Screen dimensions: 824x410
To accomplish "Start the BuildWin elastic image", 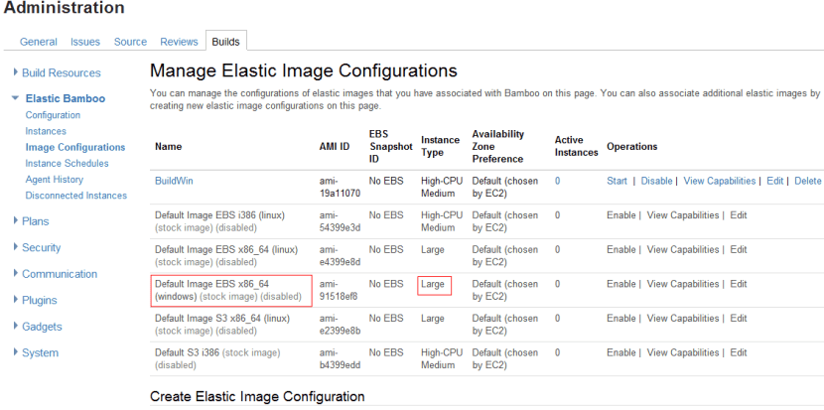I will [617, 181].
